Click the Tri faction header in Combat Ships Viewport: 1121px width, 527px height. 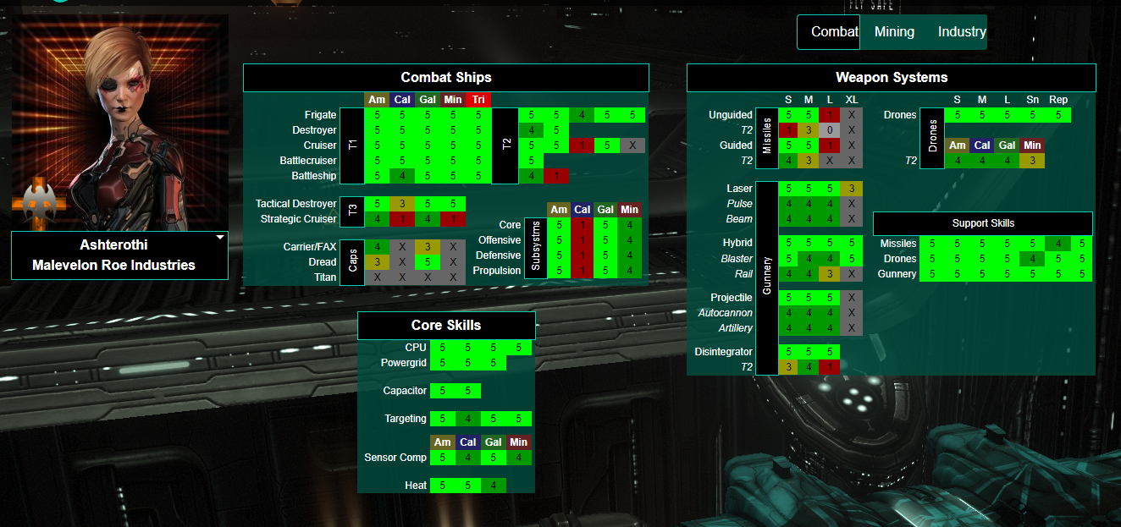click(x=478, y=100)
